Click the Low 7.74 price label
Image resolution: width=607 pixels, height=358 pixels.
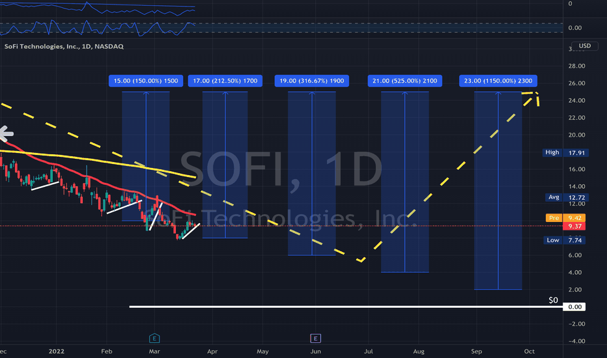point(565,240)
